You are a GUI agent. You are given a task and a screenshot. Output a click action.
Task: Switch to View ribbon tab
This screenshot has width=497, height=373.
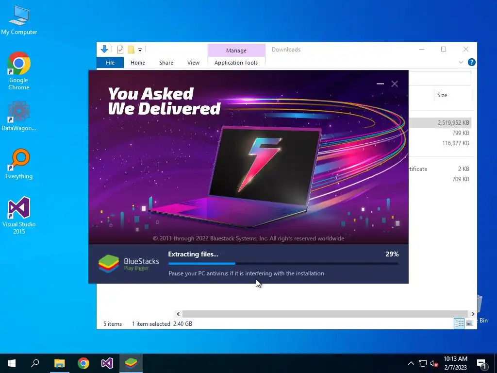pyautogui.click(x=193, y=63)
